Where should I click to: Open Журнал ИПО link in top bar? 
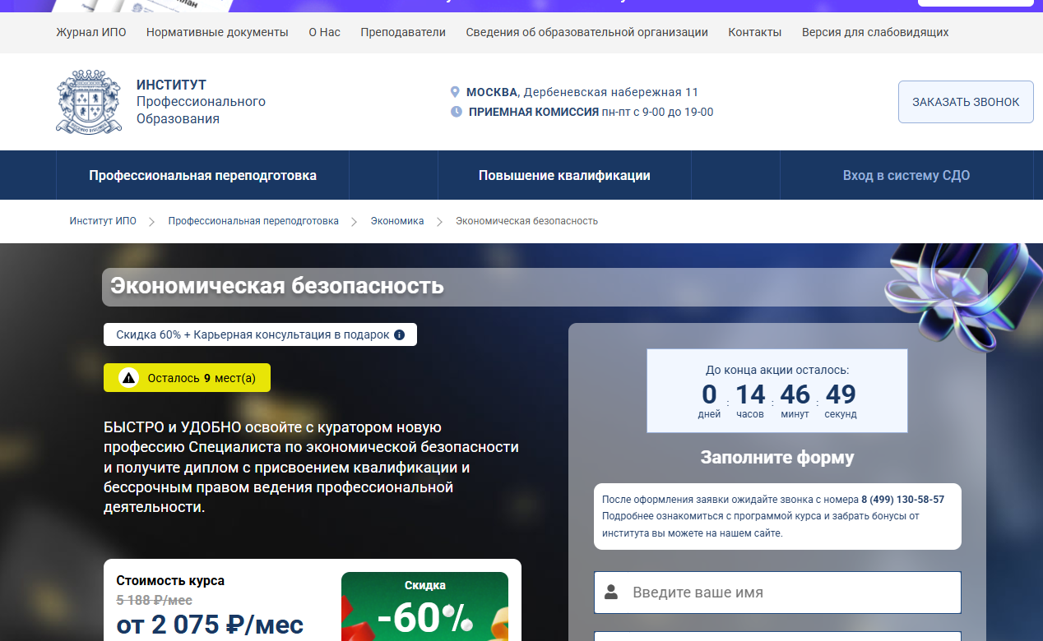[91, 32]
